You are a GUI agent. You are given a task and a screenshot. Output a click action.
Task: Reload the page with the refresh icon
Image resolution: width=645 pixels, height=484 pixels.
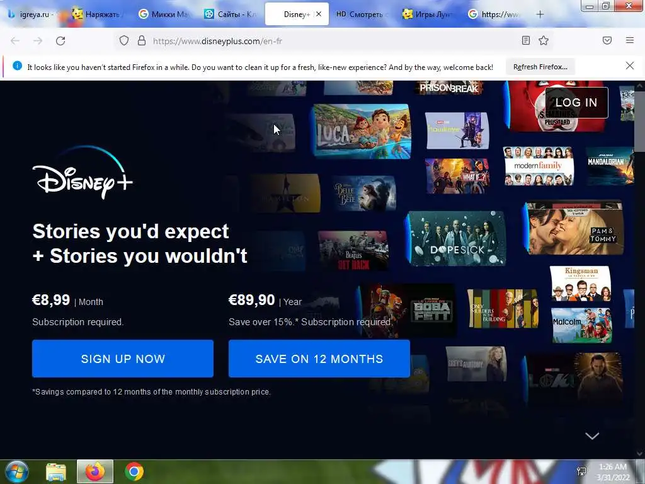(x=60, y=41)
